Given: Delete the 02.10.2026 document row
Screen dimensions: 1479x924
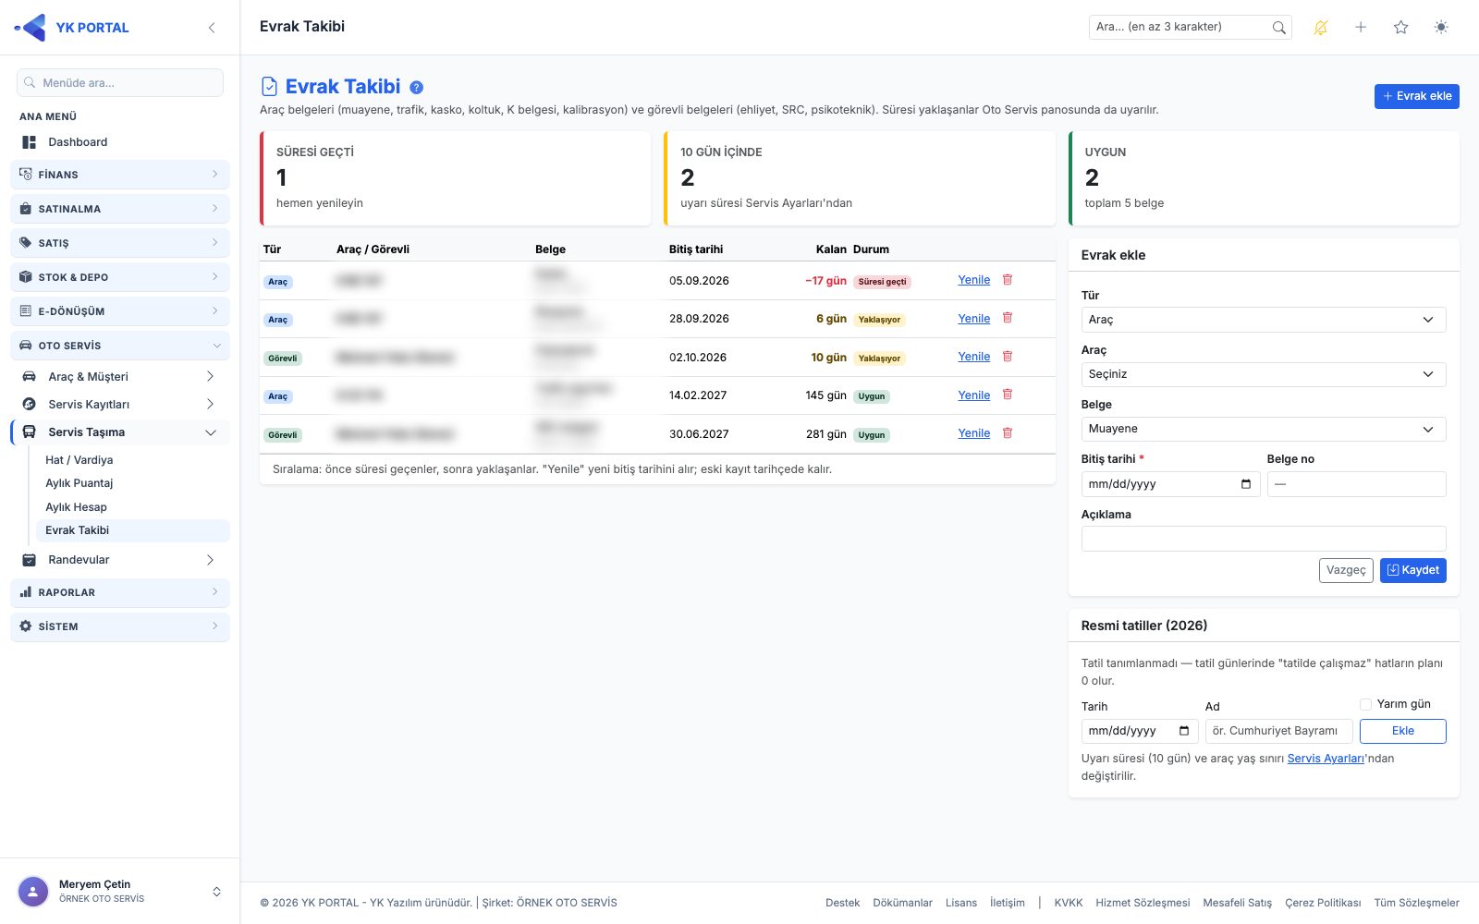Looking at the screenshot, I should (1008, 357).
